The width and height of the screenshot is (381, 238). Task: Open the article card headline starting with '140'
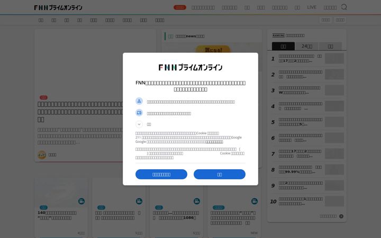[57, 215]
